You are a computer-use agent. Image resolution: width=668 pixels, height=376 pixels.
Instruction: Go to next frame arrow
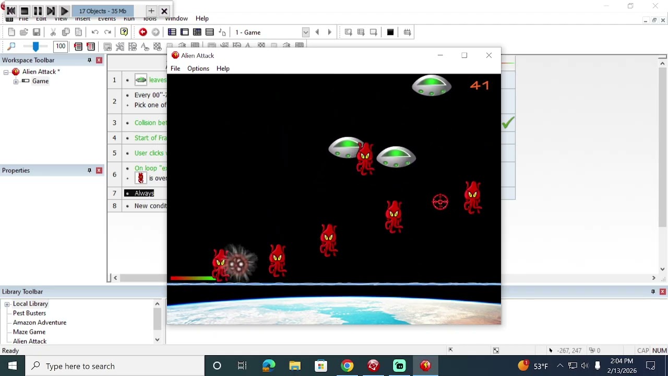(x=330, y=32)
